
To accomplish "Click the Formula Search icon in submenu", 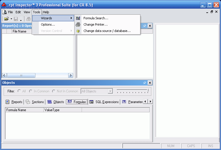I will point(78,18).
